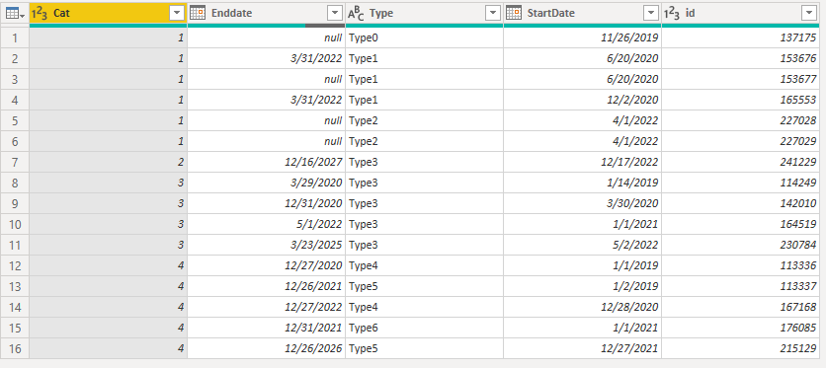The width and height of the screenshot is (826, 368).
Task: Select the Type column header
Action: (x=424, y=14)
